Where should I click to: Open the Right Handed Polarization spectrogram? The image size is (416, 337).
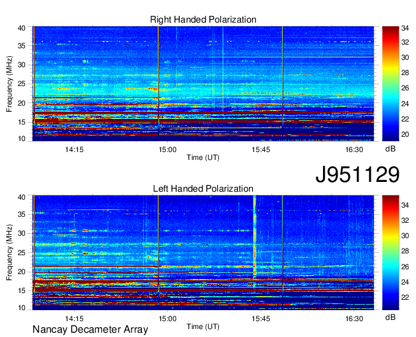[203, 84]
